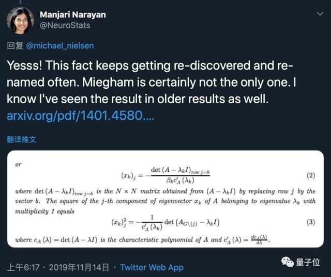Click Manjari Narayan's profile avatar
Viewport: 331px width, 277px height.
20,20
